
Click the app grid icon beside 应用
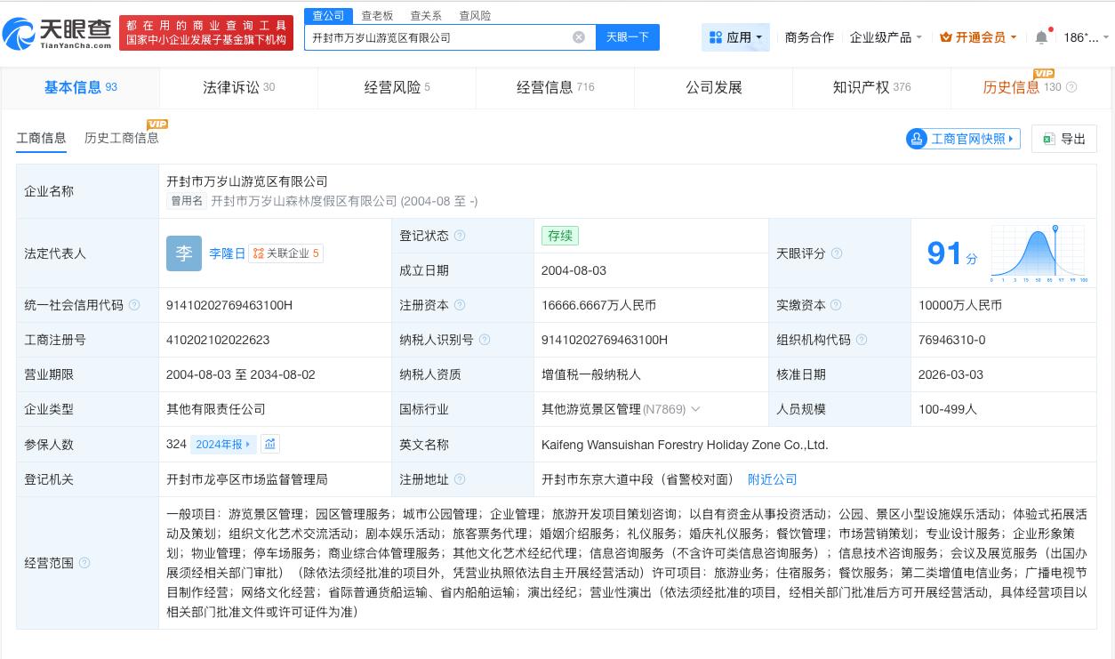click(x=716, y=37)
